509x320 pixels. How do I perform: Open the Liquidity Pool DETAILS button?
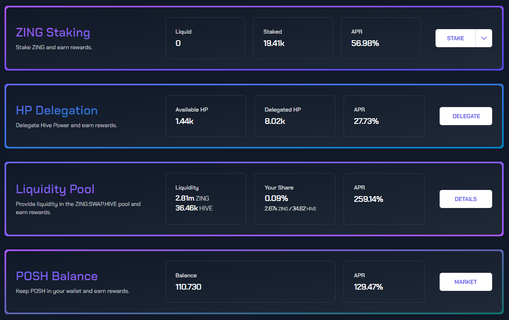pos(466,199)
